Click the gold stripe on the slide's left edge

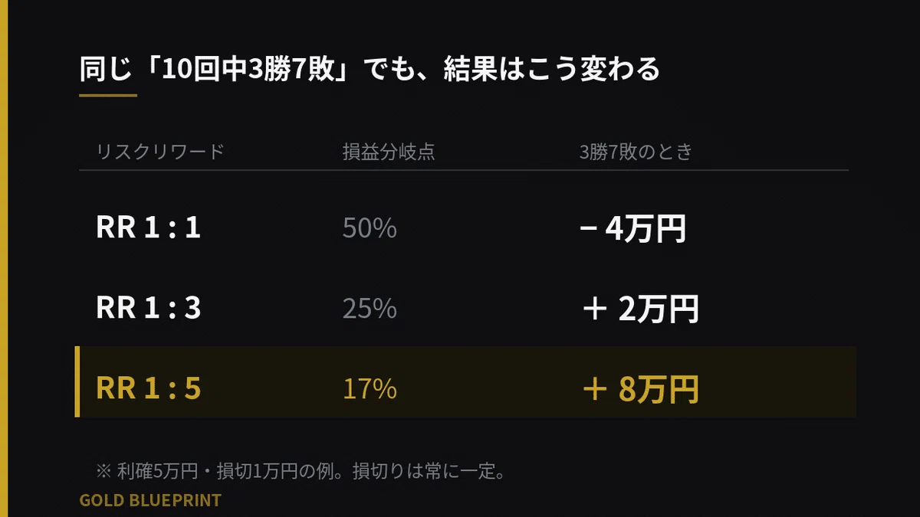[4, 258]
